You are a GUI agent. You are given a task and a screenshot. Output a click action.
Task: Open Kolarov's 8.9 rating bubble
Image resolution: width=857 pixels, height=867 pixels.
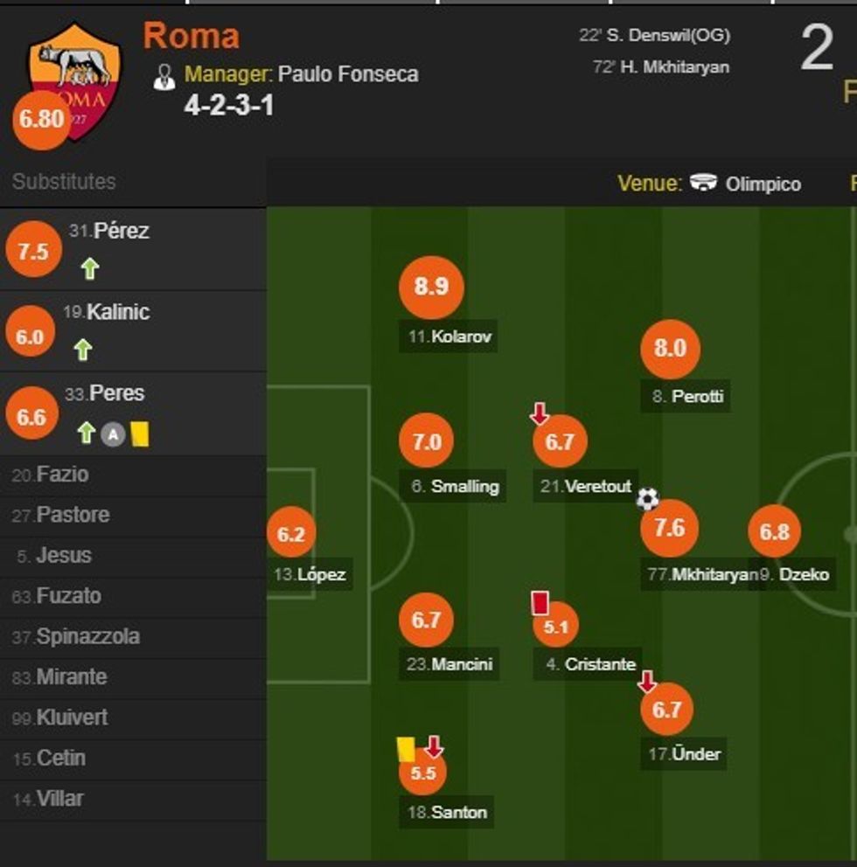(x=430, y=287)
